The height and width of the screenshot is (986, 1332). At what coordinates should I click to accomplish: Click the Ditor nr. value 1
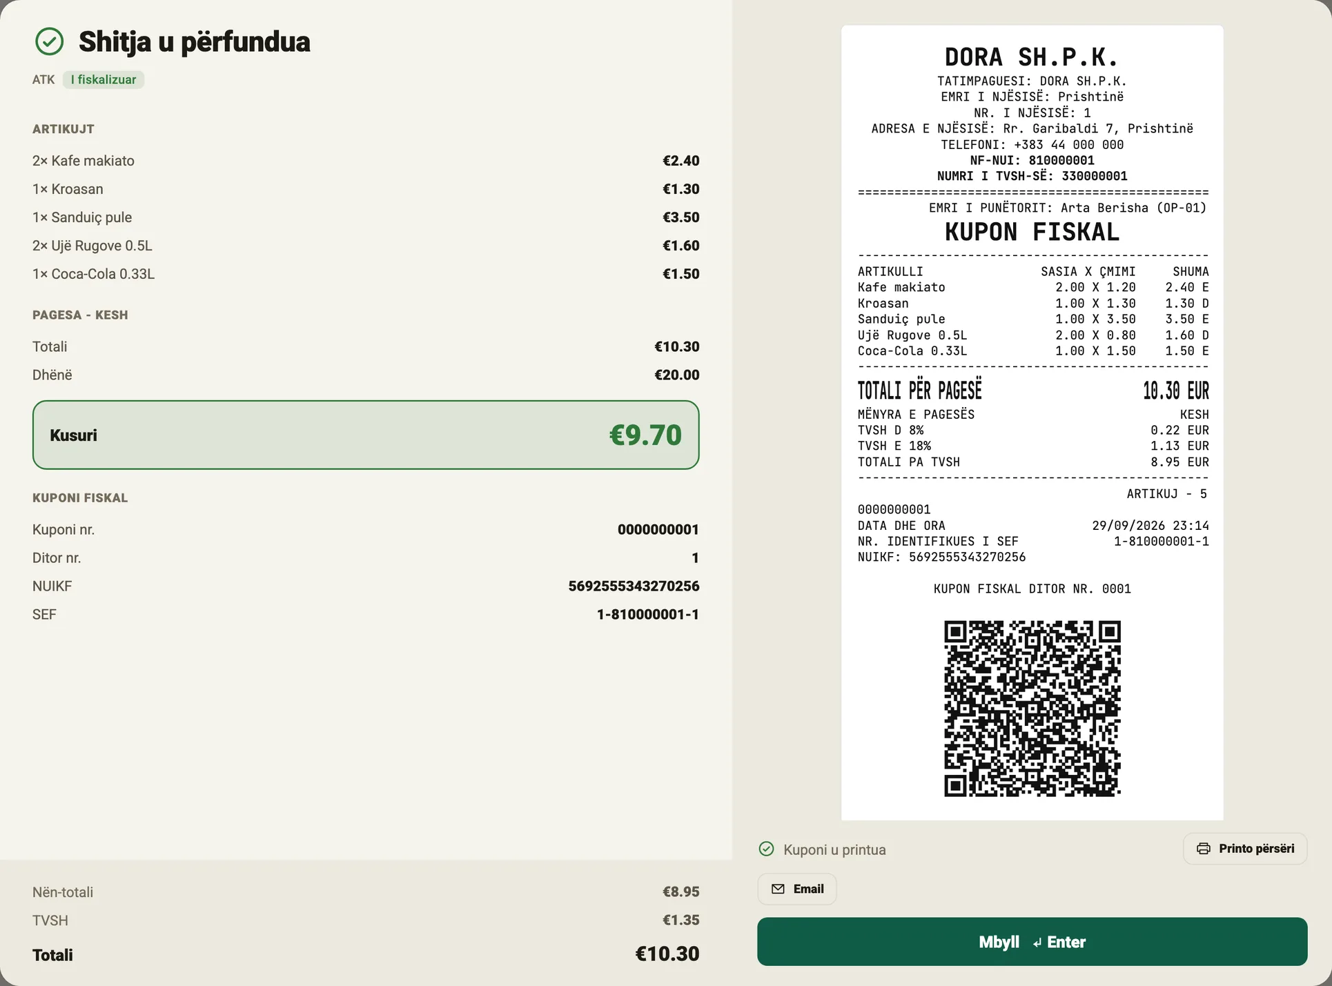695,558
